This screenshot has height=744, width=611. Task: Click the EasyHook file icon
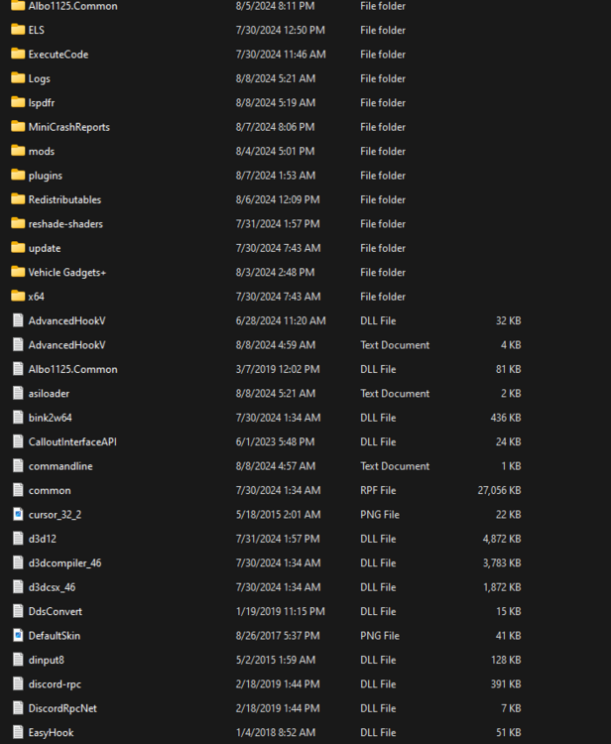tap(18, 732)
